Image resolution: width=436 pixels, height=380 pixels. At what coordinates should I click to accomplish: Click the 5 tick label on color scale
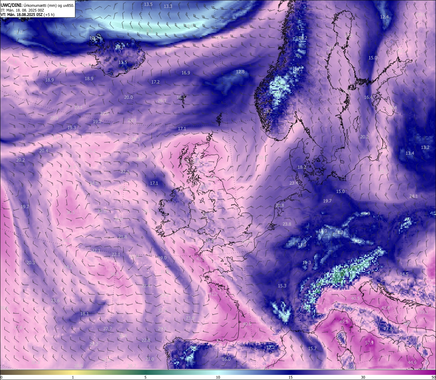point(145,377)
